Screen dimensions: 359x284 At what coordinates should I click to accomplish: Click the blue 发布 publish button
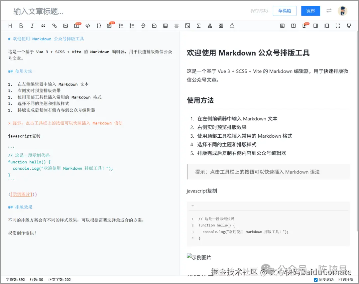pyautogui.click(x=310, y=11)
